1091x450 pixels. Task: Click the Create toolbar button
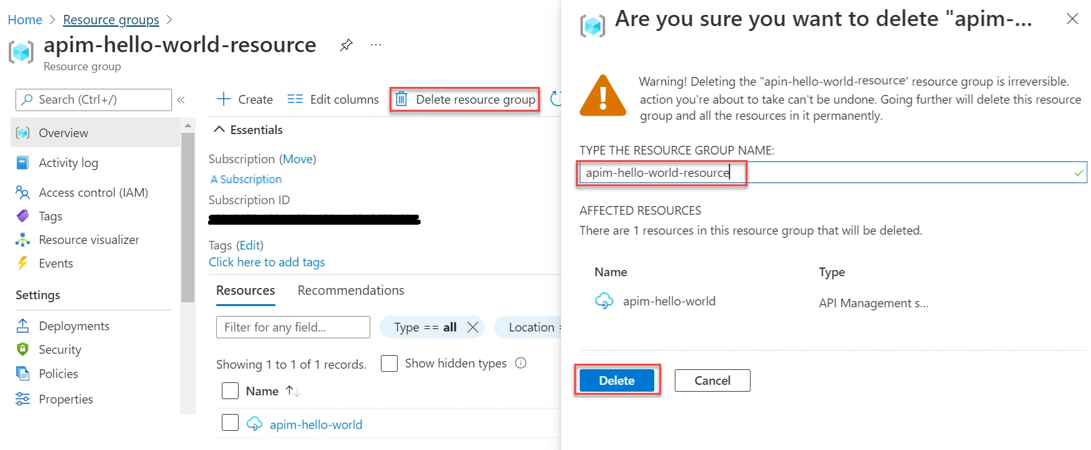click(x=245, y=99)
